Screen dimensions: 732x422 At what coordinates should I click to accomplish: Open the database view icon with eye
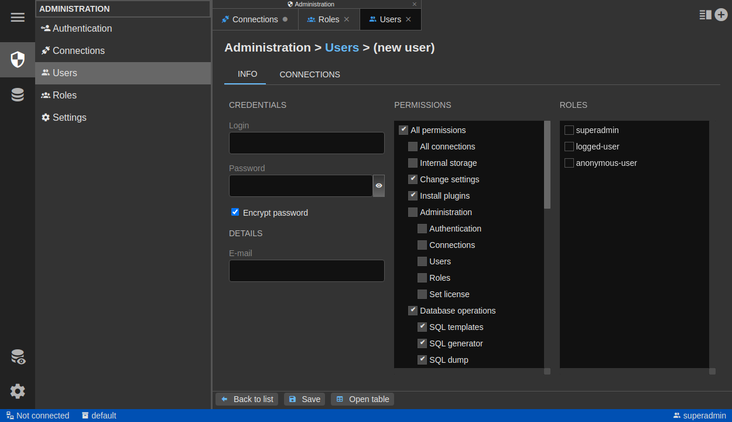click(x=18, y=357)
